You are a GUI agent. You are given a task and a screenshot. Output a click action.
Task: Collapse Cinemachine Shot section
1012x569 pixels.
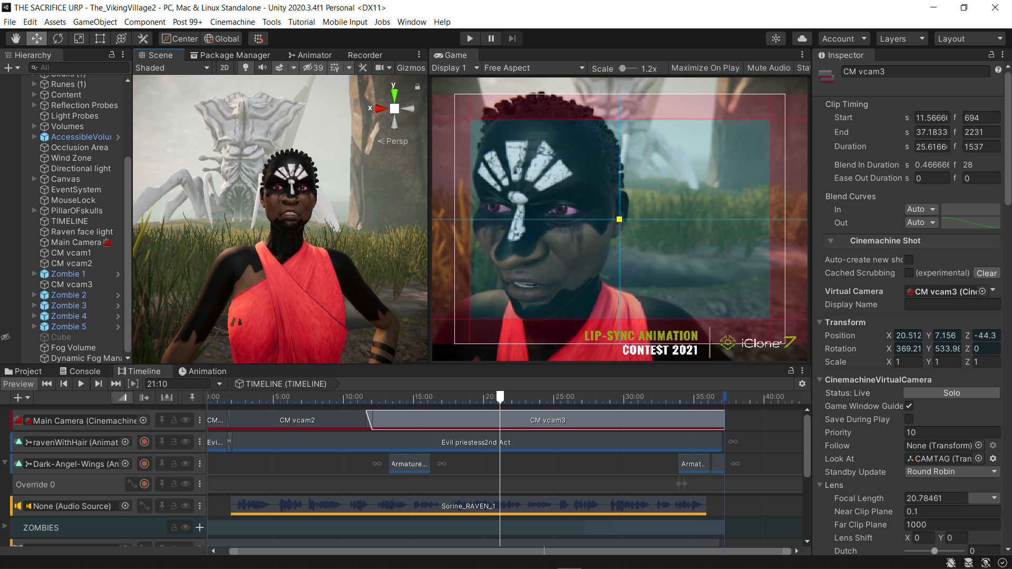point(831,241)
